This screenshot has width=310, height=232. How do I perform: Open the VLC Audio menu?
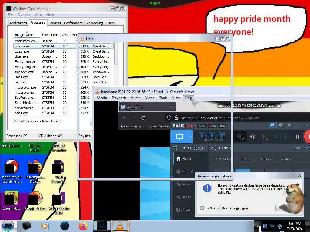(x=135, y=98)
